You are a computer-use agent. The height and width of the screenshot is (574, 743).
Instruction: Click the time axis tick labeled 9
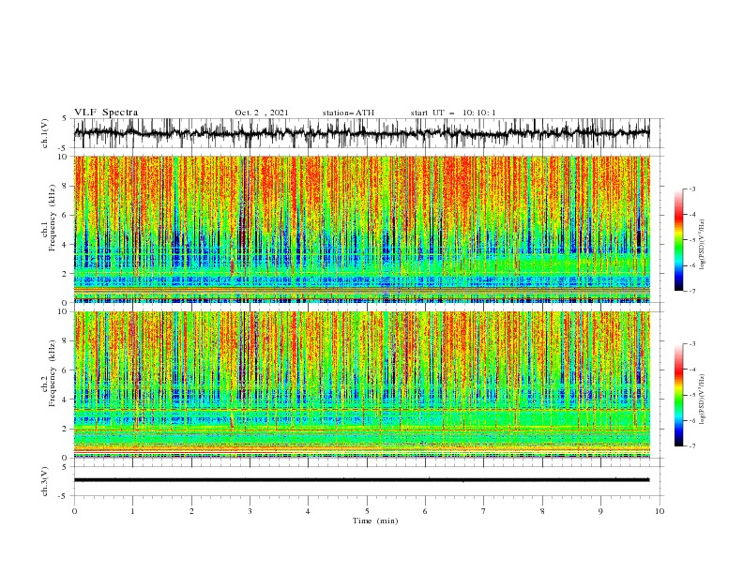tap(600, 511)
